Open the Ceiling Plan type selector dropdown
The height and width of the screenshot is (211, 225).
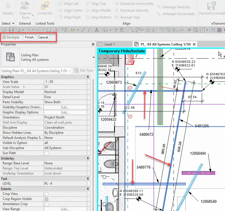tap(93, 57)
